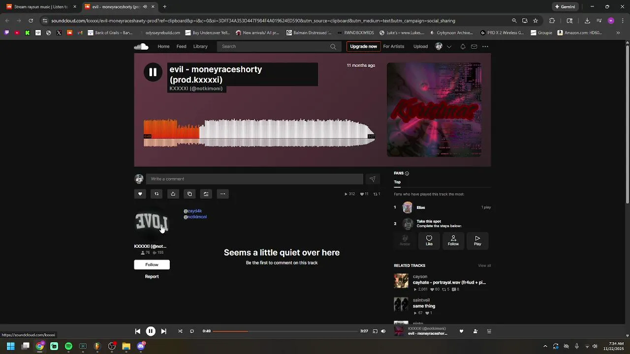Expand the bookmarks overflow chevron
Viewport: 630px width, 354px height.
(618, 33)
